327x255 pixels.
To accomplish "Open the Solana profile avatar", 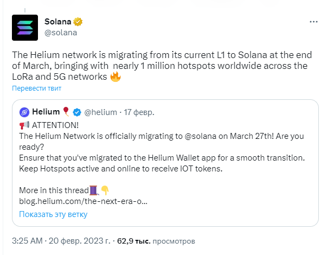I will pyautogui.click(x=25, y=28).
